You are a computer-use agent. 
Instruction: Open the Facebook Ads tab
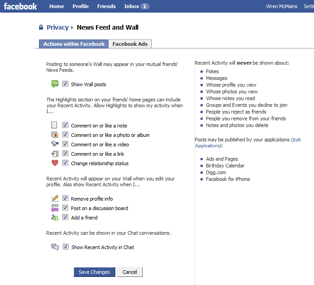pos(130,44)
